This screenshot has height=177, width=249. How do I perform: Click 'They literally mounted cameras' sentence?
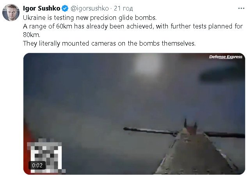(109, 43)
